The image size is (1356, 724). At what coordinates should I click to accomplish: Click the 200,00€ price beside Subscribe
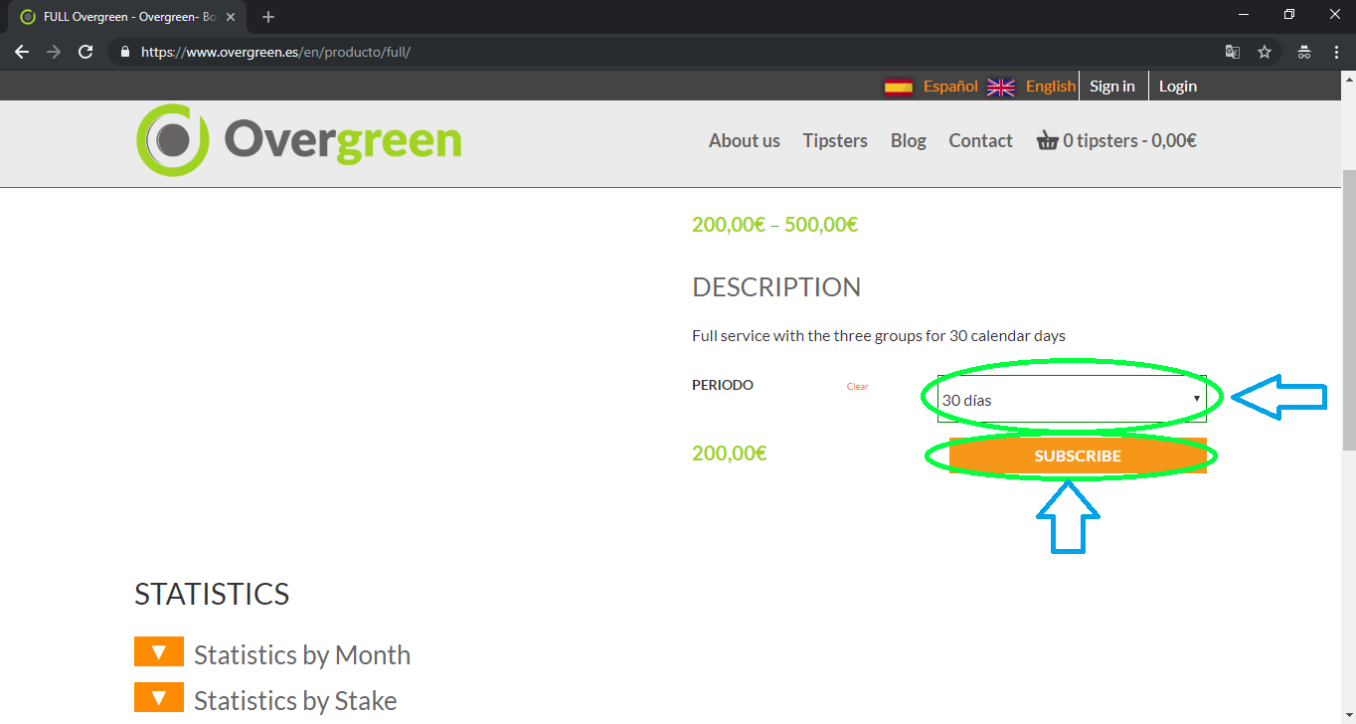click(x=730, y=453)
